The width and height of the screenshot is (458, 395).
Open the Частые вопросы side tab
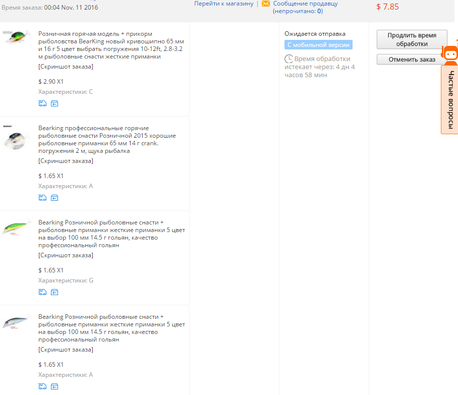tap(450, 100)
